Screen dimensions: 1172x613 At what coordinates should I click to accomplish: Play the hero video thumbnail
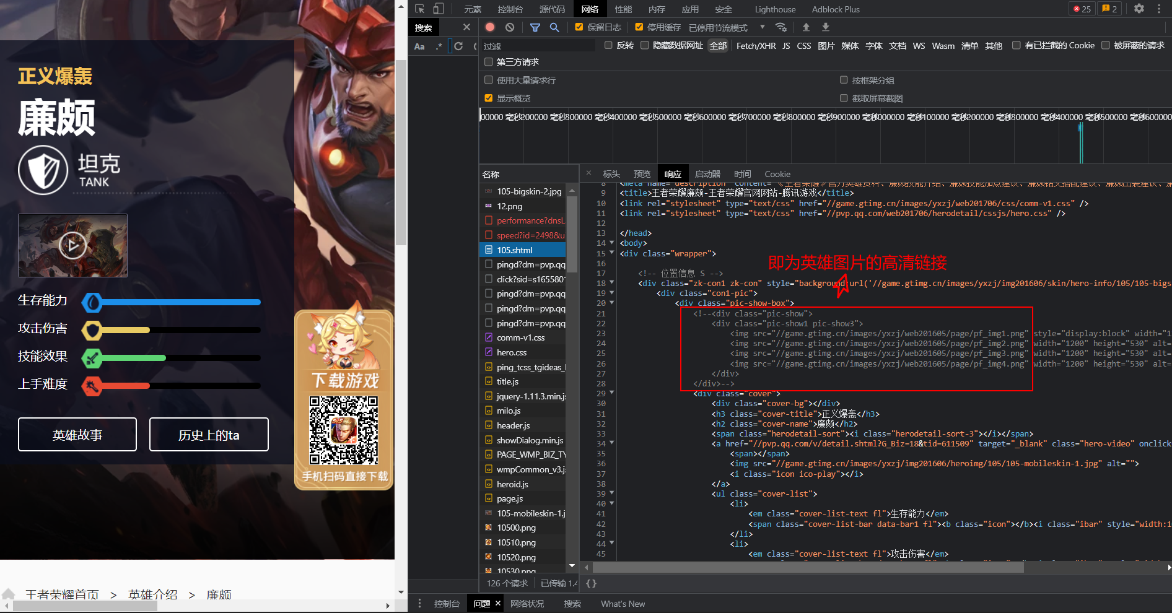(72, 245)
